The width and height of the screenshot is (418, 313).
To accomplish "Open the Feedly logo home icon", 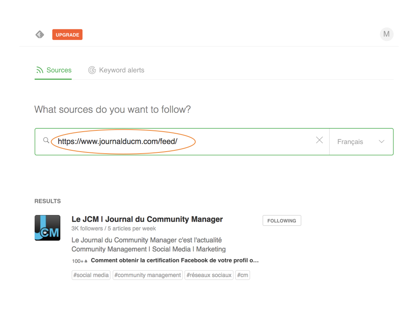I will [x=40, y=35].
